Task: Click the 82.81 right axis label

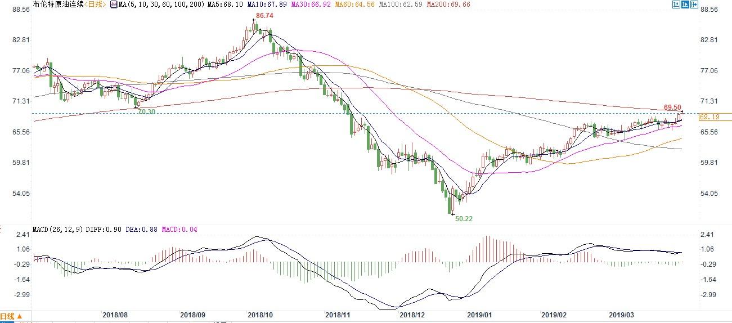Action: 710,40
